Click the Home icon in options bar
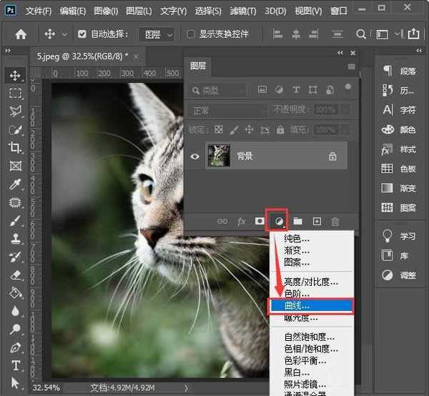429x396 pixels. pyautogui.click(x=21, y=34)
